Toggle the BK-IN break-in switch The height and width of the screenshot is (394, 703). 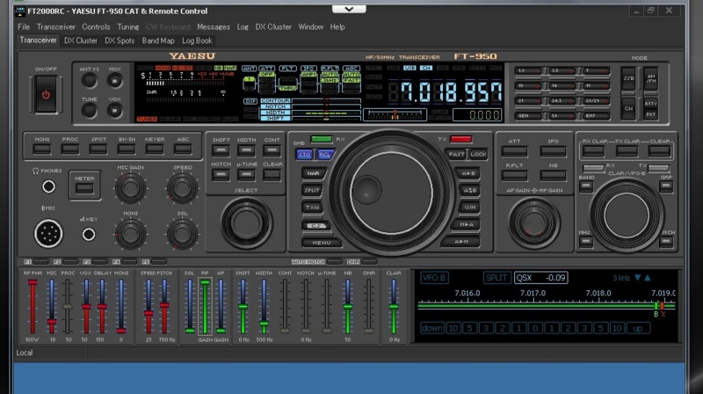point(127,150)
